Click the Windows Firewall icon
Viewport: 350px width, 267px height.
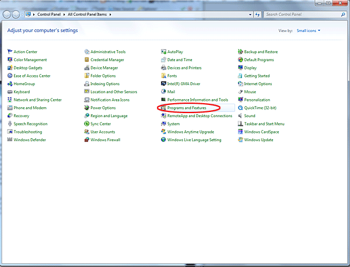pos(86,140)
